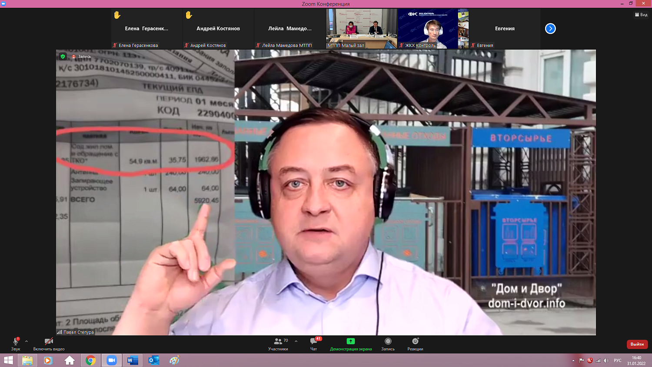Switch to Zoom taskbar icon
This screenshot has width=652, height=367.
112,360
